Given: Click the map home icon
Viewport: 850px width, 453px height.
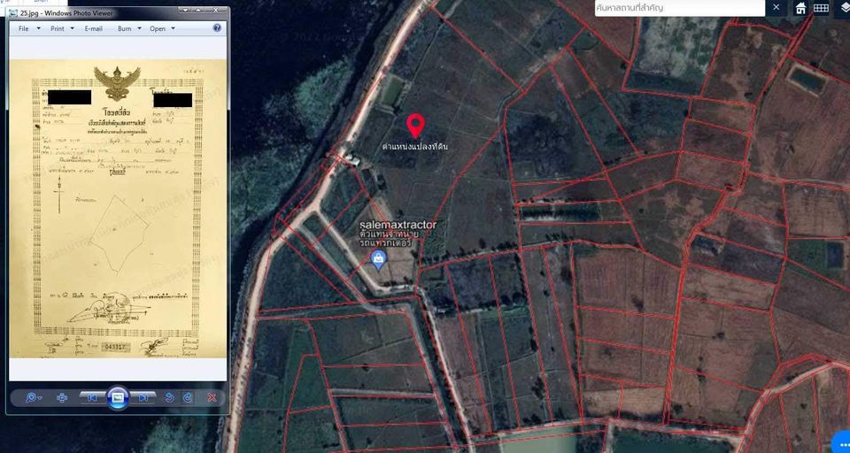Looking at the screenshot, I should tap(800, 8).
